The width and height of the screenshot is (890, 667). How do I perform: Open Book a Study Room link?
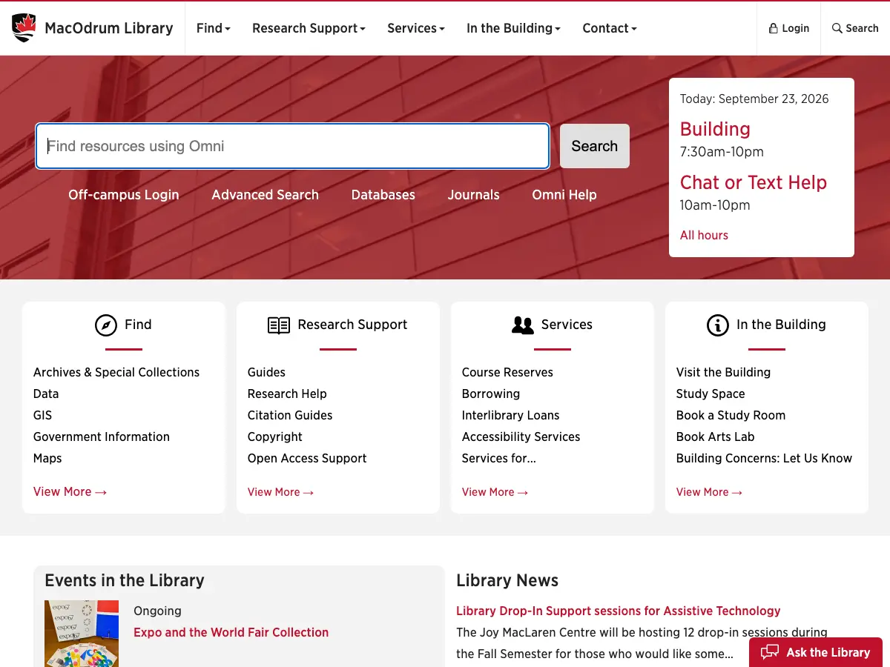pyautogui.click(x=731, y=415)
